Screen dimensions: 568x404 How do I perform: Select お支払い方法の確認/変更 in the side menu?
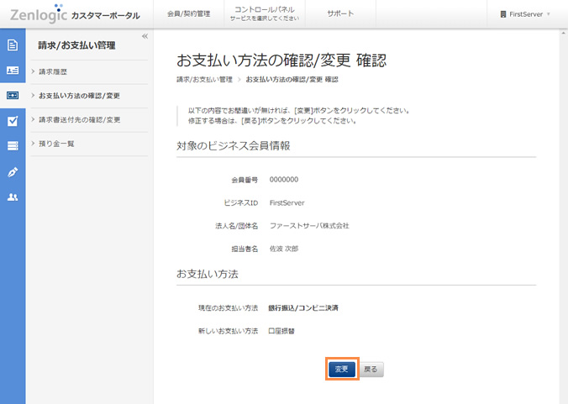point(79,96)
